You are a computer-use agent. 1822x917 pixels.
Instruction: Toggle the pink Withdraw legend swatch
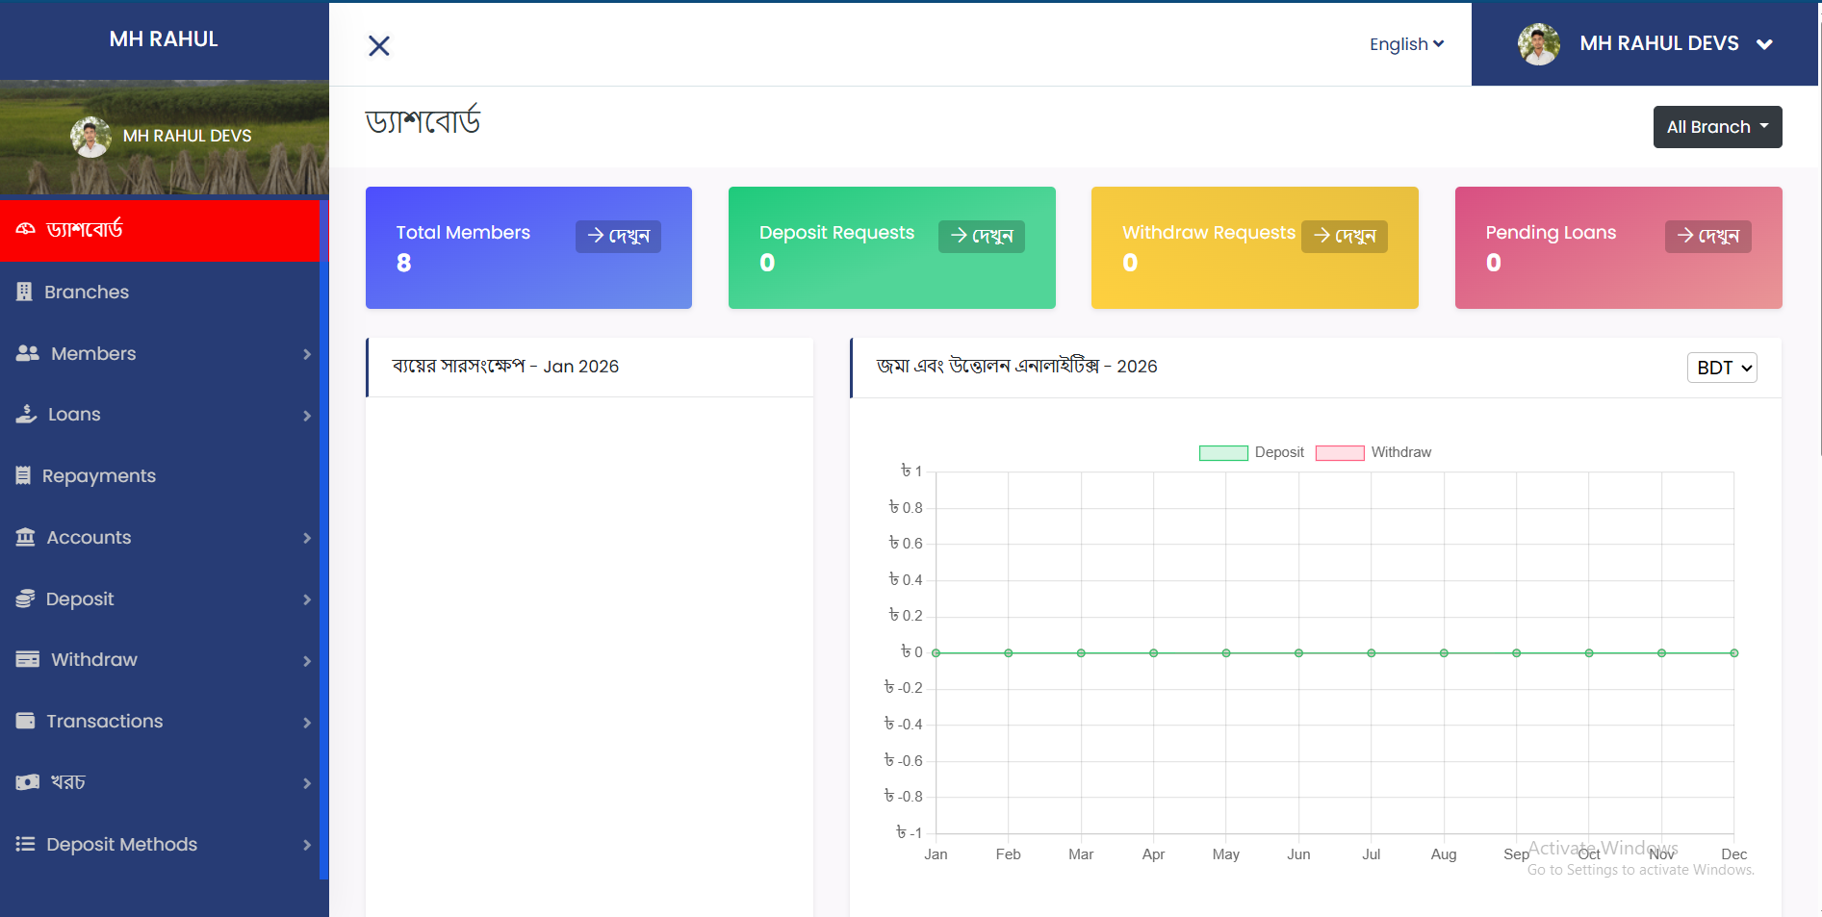1340,453
